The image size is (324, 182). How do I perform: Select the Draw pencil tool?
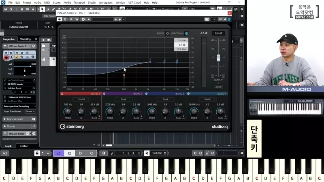coord(53,9)
